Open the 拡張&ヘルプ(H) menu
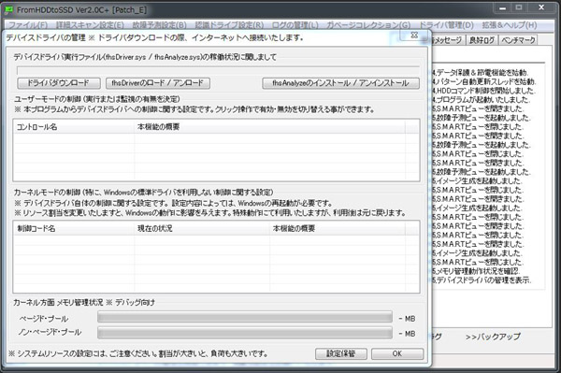Screen dimensions: 561x373 click(x=510, y=25)
